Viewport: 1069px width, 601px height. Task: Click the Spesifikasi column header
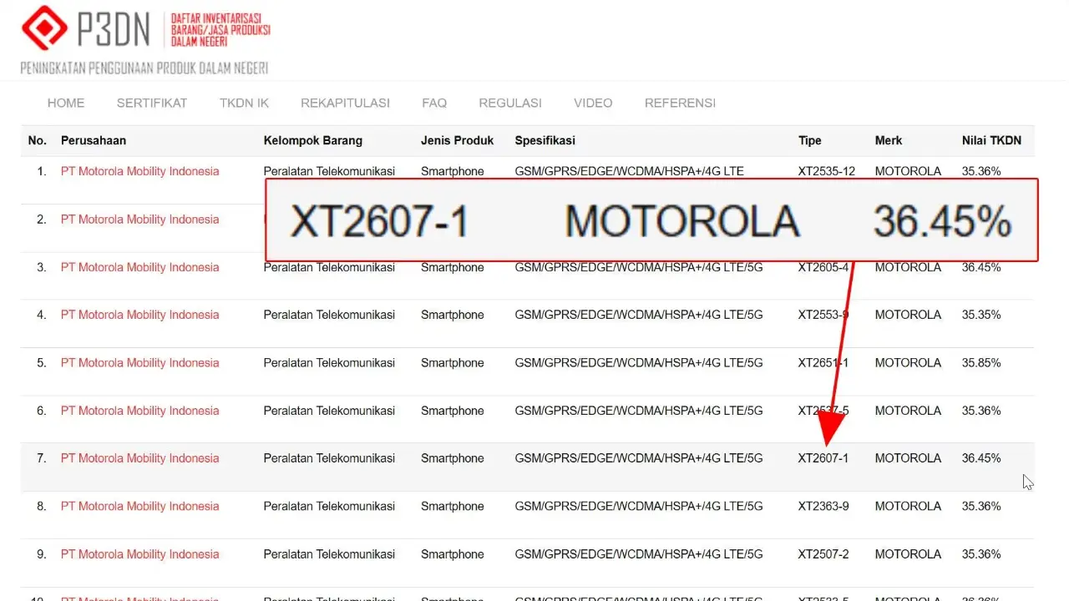545,140
